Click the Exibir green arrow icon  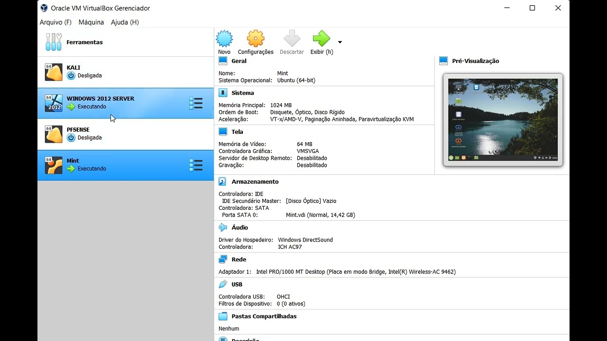(322, 38)
